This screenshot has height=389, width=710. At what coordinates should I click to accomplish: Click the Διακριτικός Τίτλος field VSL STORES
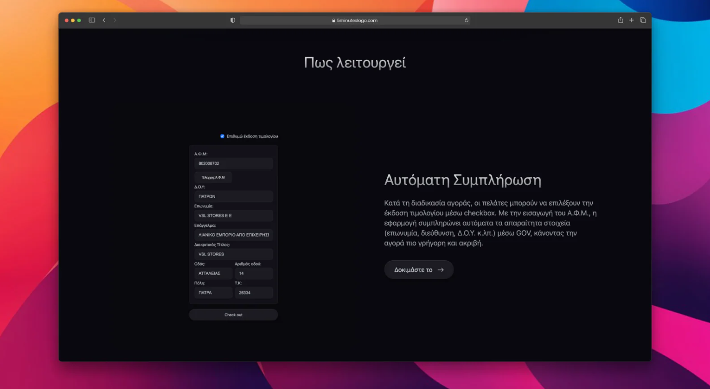pos(233,254)
